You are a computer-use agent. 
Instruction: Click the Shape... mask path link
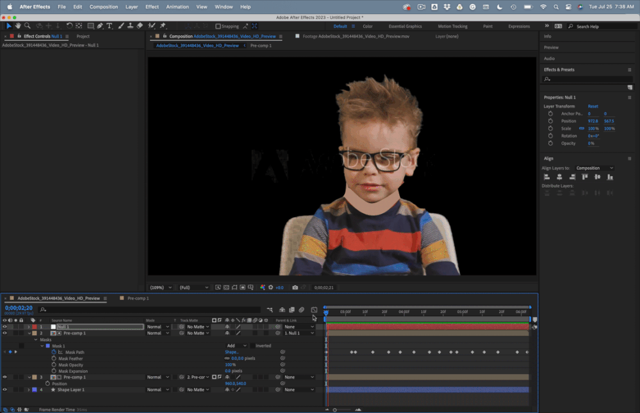[231, 352]
